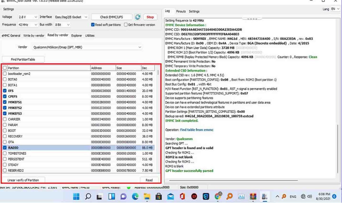Click the refresh icon beside Check EMMC/UFS
This screenshot has width=342, height=203.
click(138, 17)
